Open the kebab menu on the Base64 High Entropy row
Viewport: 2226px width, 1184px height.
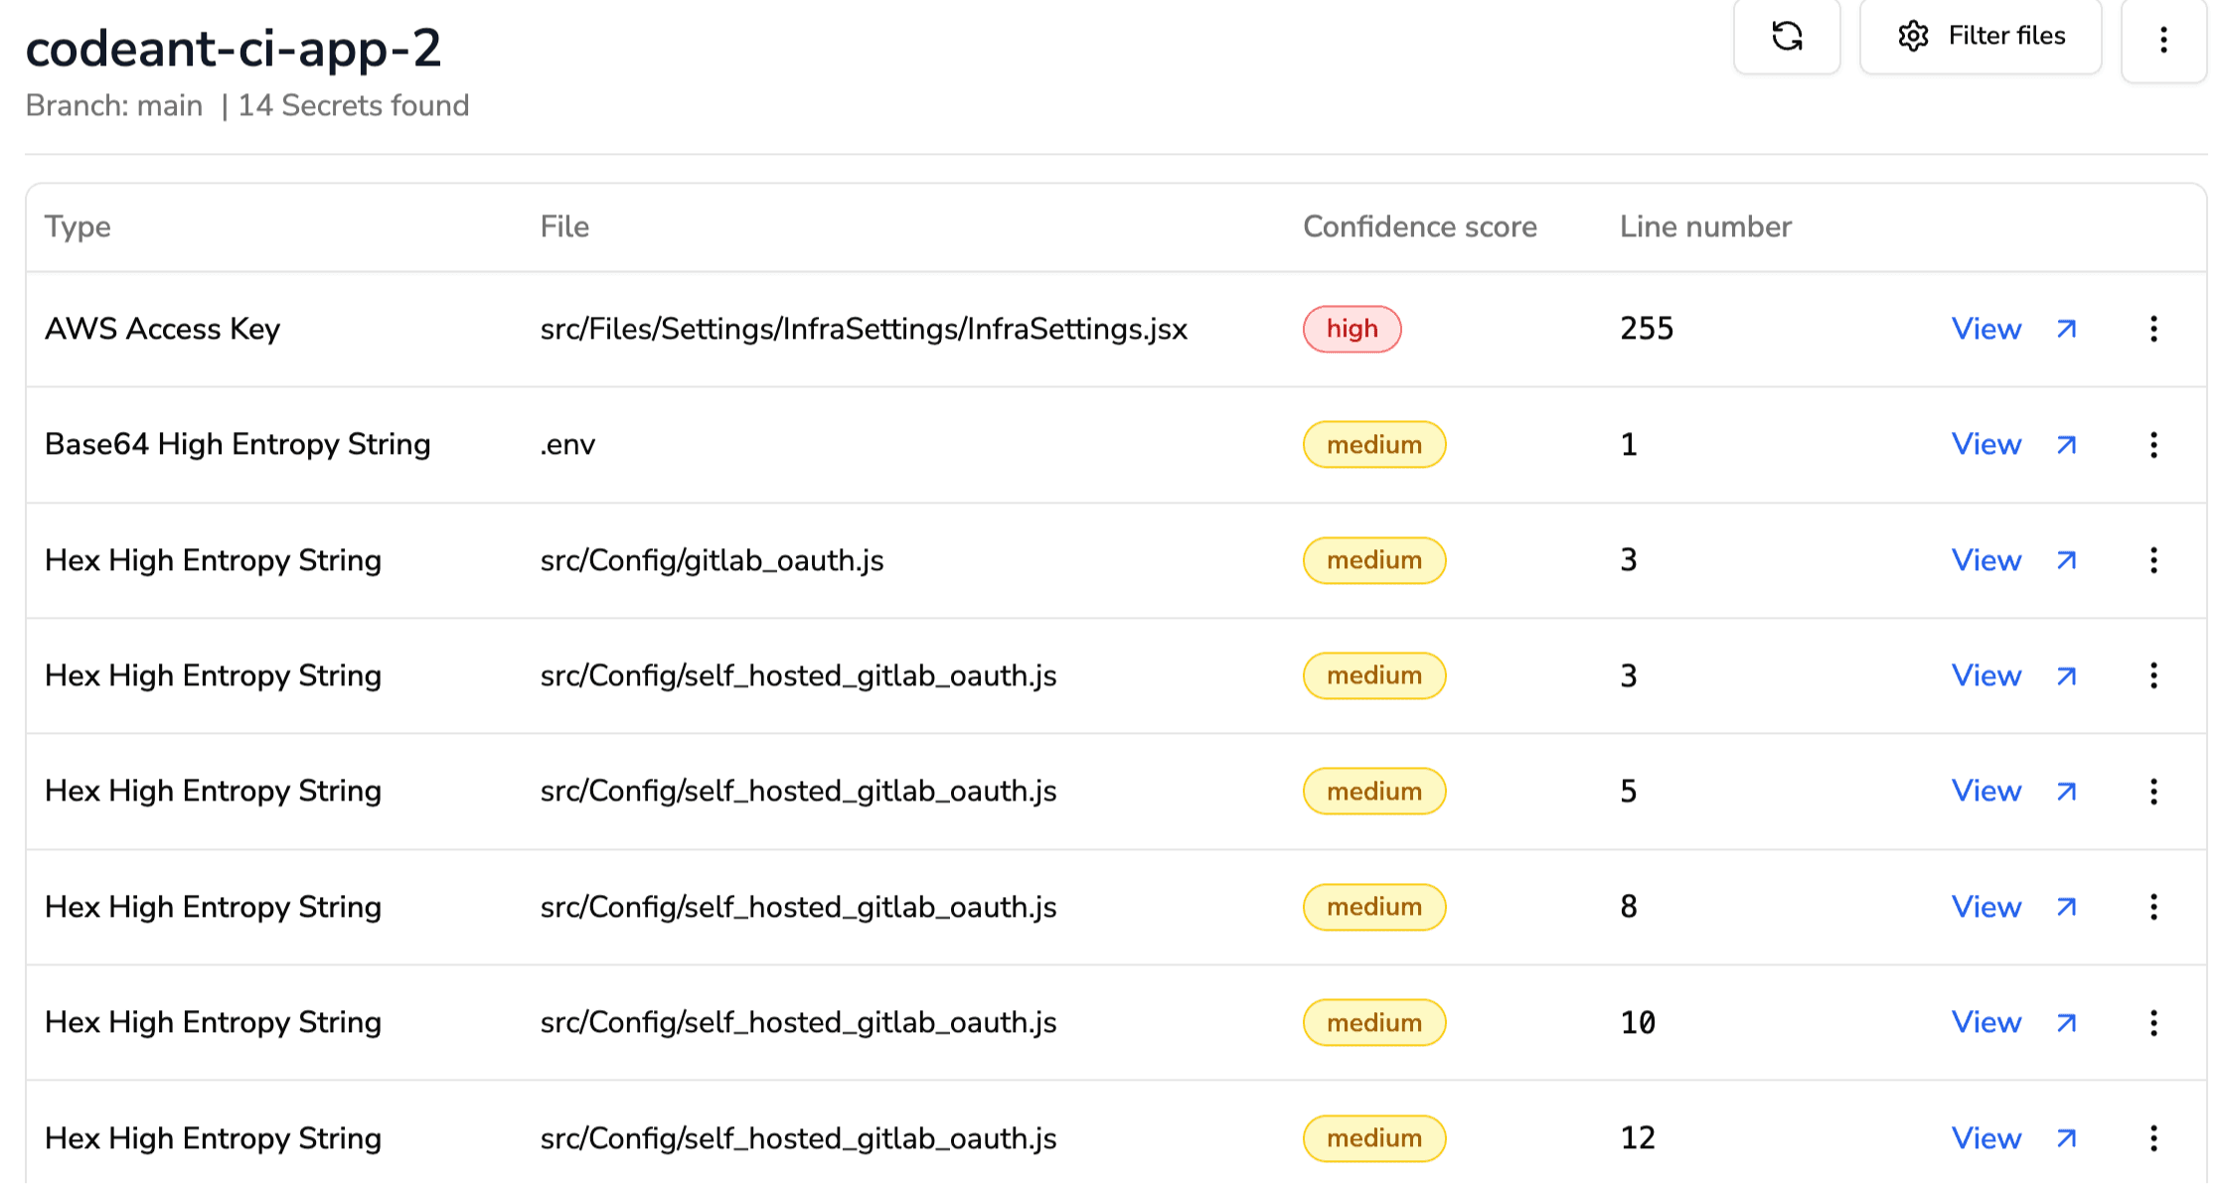pos(2153,445)
